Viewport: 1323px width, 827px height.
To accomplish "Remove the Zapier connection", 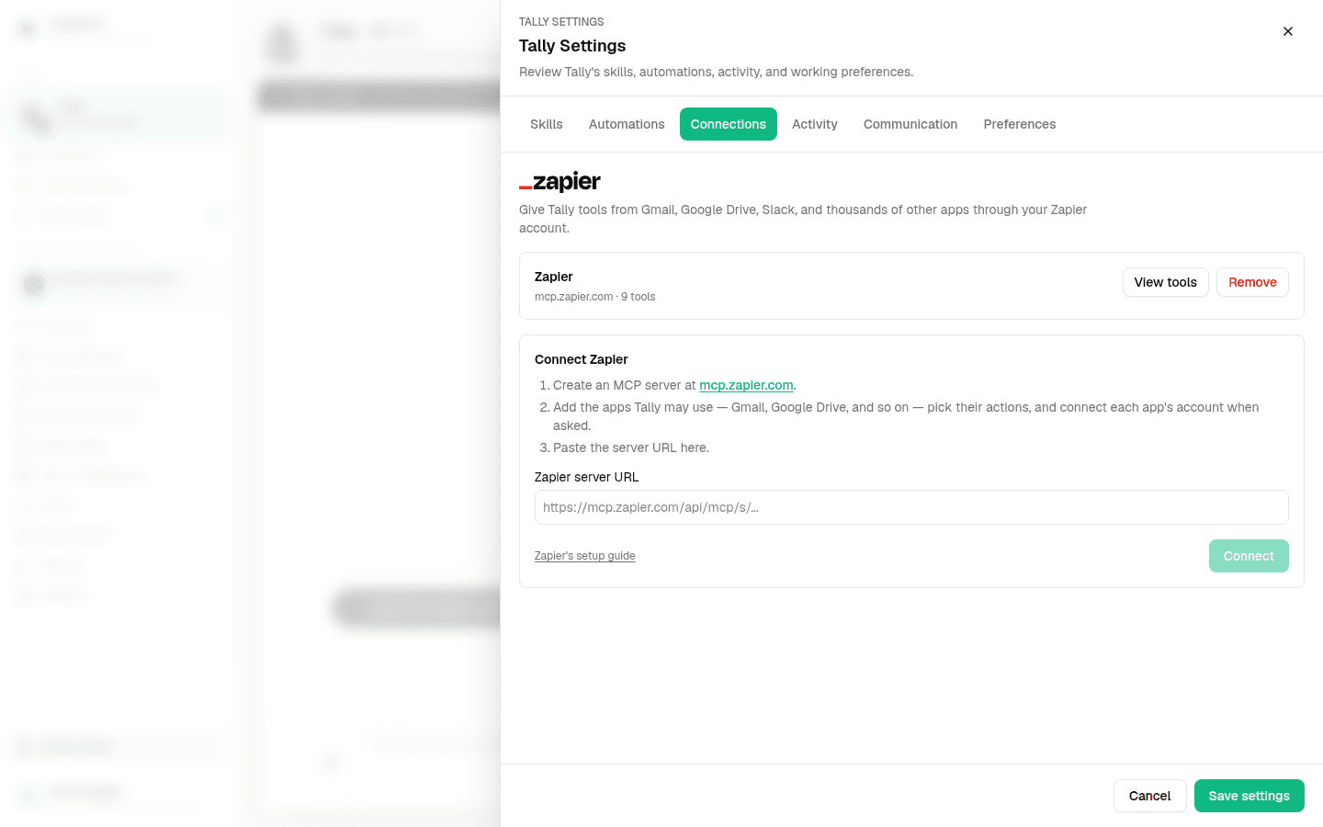I will click(1252, 282).
